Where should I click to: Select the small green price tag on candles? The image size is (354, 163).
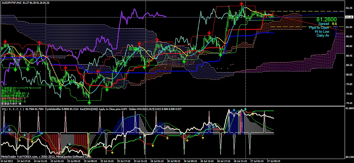[133, 49]
